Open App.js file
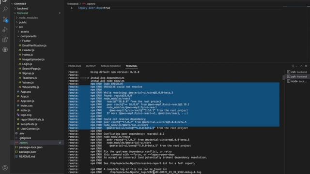Viewport: 310px width, 174px height. pos(25,97)
